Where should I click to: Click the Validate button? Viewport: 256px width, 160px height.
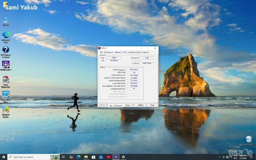[140, 105]
